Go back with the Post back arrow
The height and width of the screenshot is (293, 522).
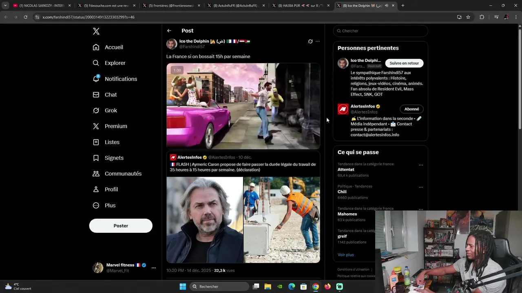point(169,31)
